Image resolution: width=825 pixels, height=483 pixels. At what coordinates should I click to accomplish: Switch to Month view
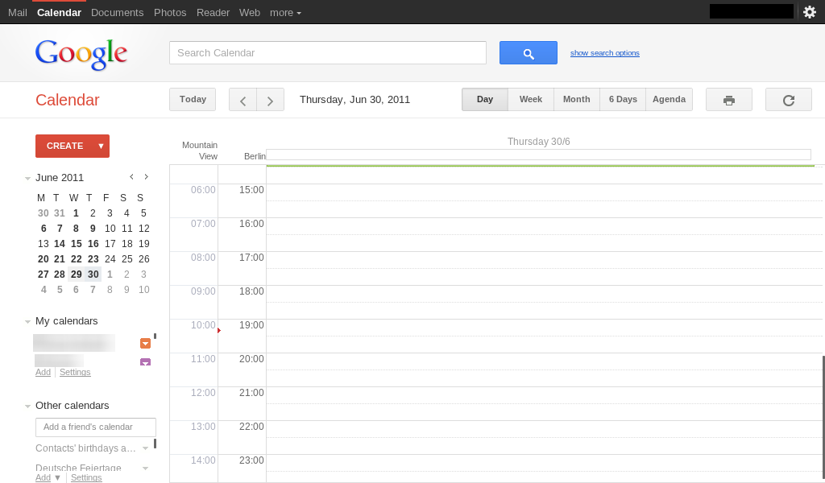(x=576, y=100)
